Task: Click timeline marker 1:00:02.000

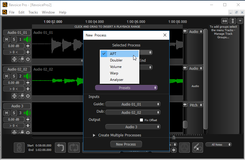Action: (x=53, y=21)
